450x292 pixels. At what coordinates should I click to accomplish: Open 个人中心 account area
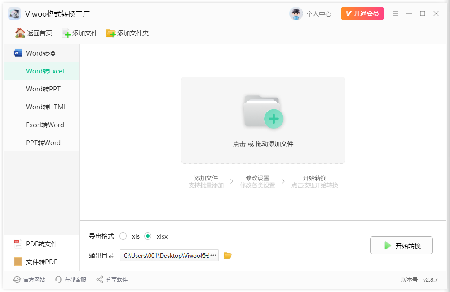[x=311, y=13]
